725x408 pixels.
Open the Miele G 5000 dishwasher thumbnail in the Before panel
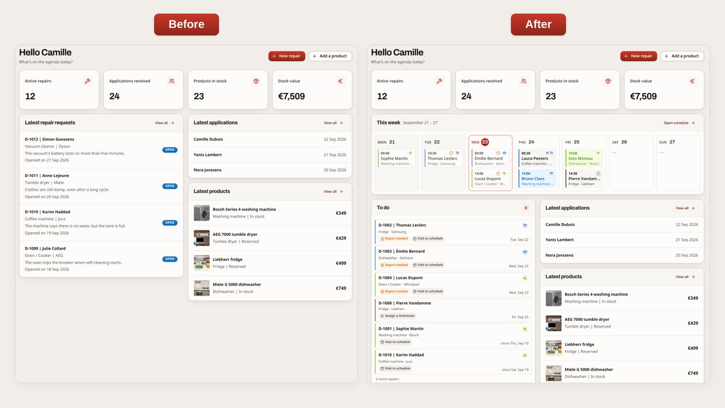(201, 288)
